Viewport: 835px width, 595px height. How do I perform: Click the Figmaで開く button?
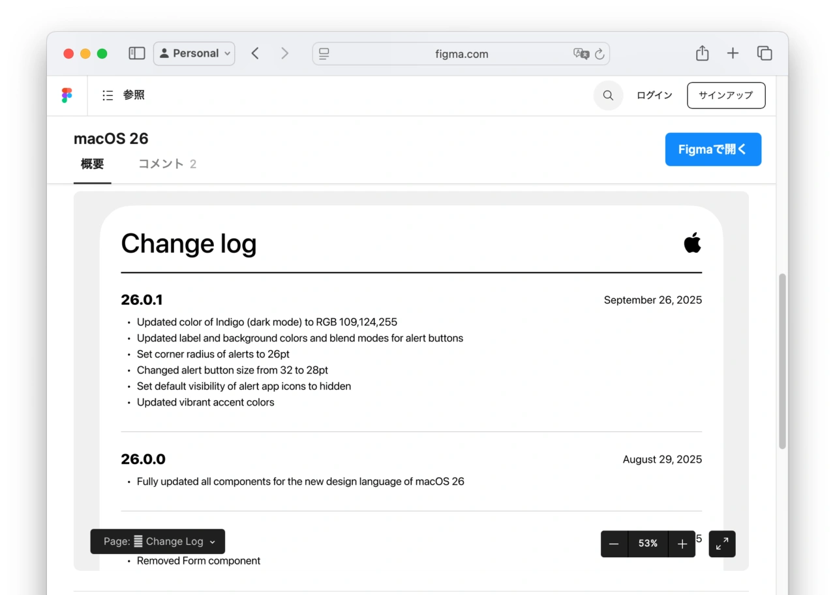click(713, 149)
